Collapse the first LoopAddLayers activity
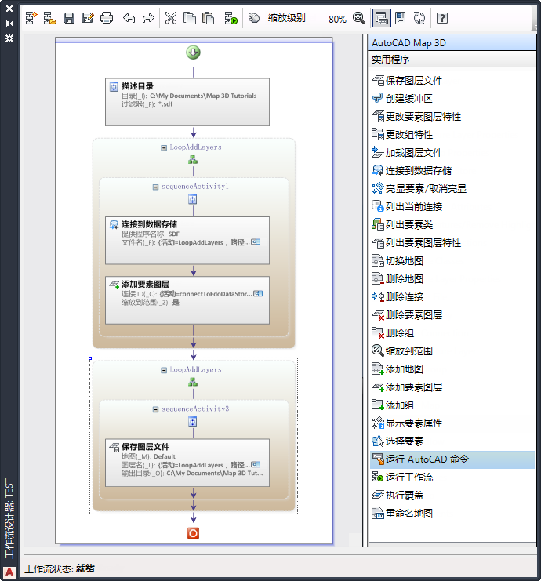This screenshot has width=541, height=581. click(163, 148)
